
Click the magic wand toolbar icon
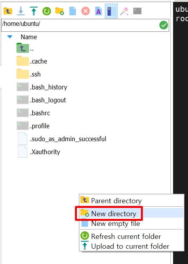tap(124, 11)
